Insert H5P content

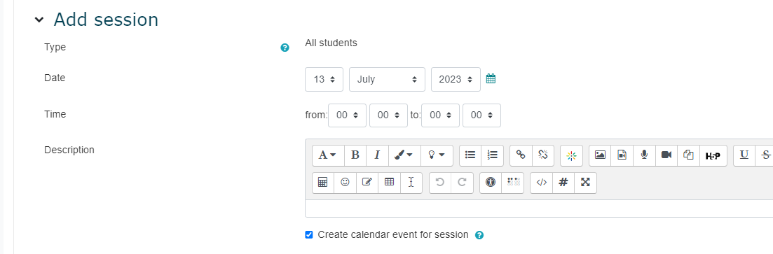(x=713, y=155)
